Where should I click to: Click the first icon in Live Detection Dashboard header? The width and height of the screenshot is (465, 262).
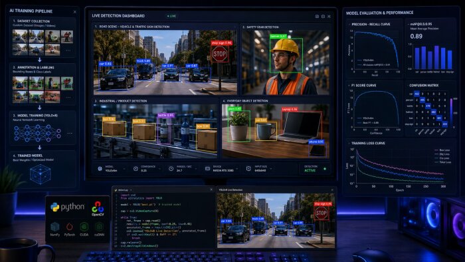pyautogui.click(x=317, y=17)
